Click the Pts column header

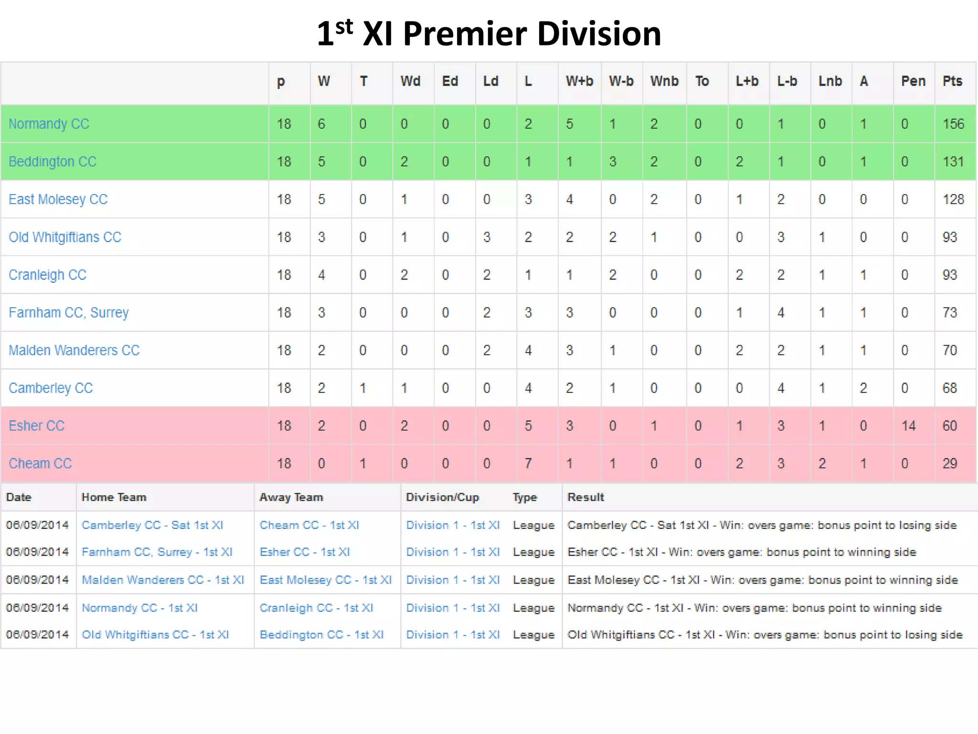pos(952,81)
